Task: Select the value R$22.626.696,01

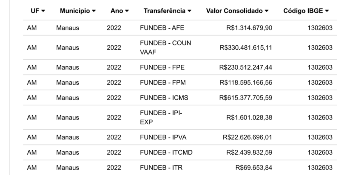Action: 247,137
